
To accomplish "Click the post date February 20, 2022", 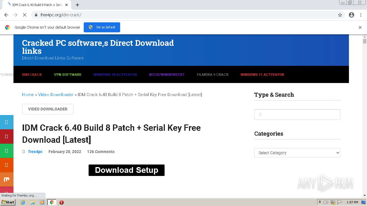I will 65,152.
